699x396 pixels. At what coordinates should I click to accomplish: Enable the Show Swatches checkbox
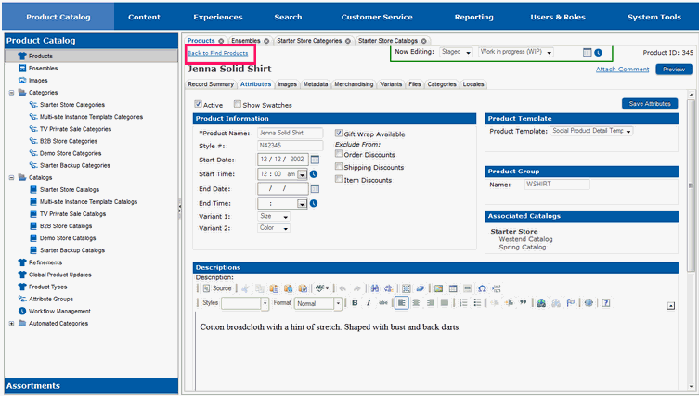[238, 104]
